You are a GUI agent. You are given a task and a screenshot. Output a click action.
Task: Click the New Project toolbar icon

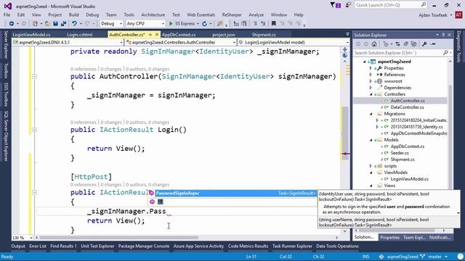point(35,23)
